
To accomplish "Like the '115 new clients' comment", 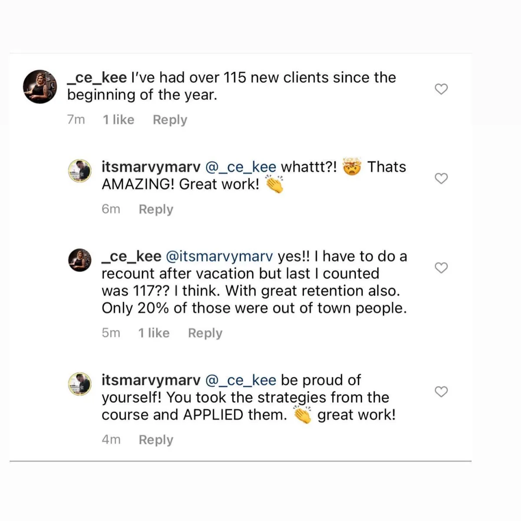I will point(441,89).
